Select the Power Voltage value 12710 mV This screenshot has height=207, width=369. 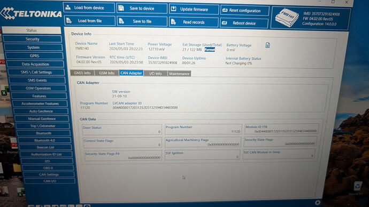[x=157, y=49]
